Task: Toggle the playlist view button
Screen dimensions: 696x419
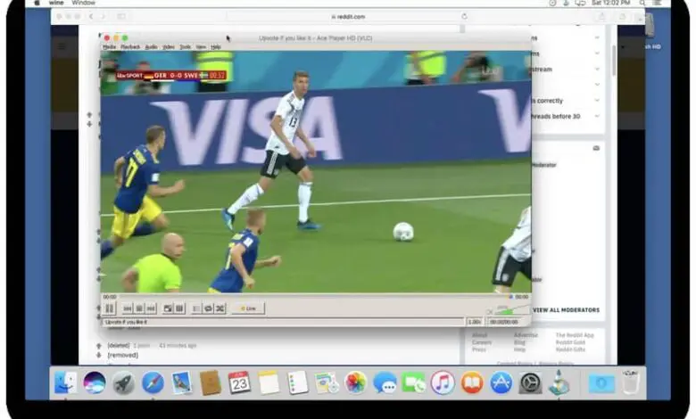Action: click(x=196, y=308)
